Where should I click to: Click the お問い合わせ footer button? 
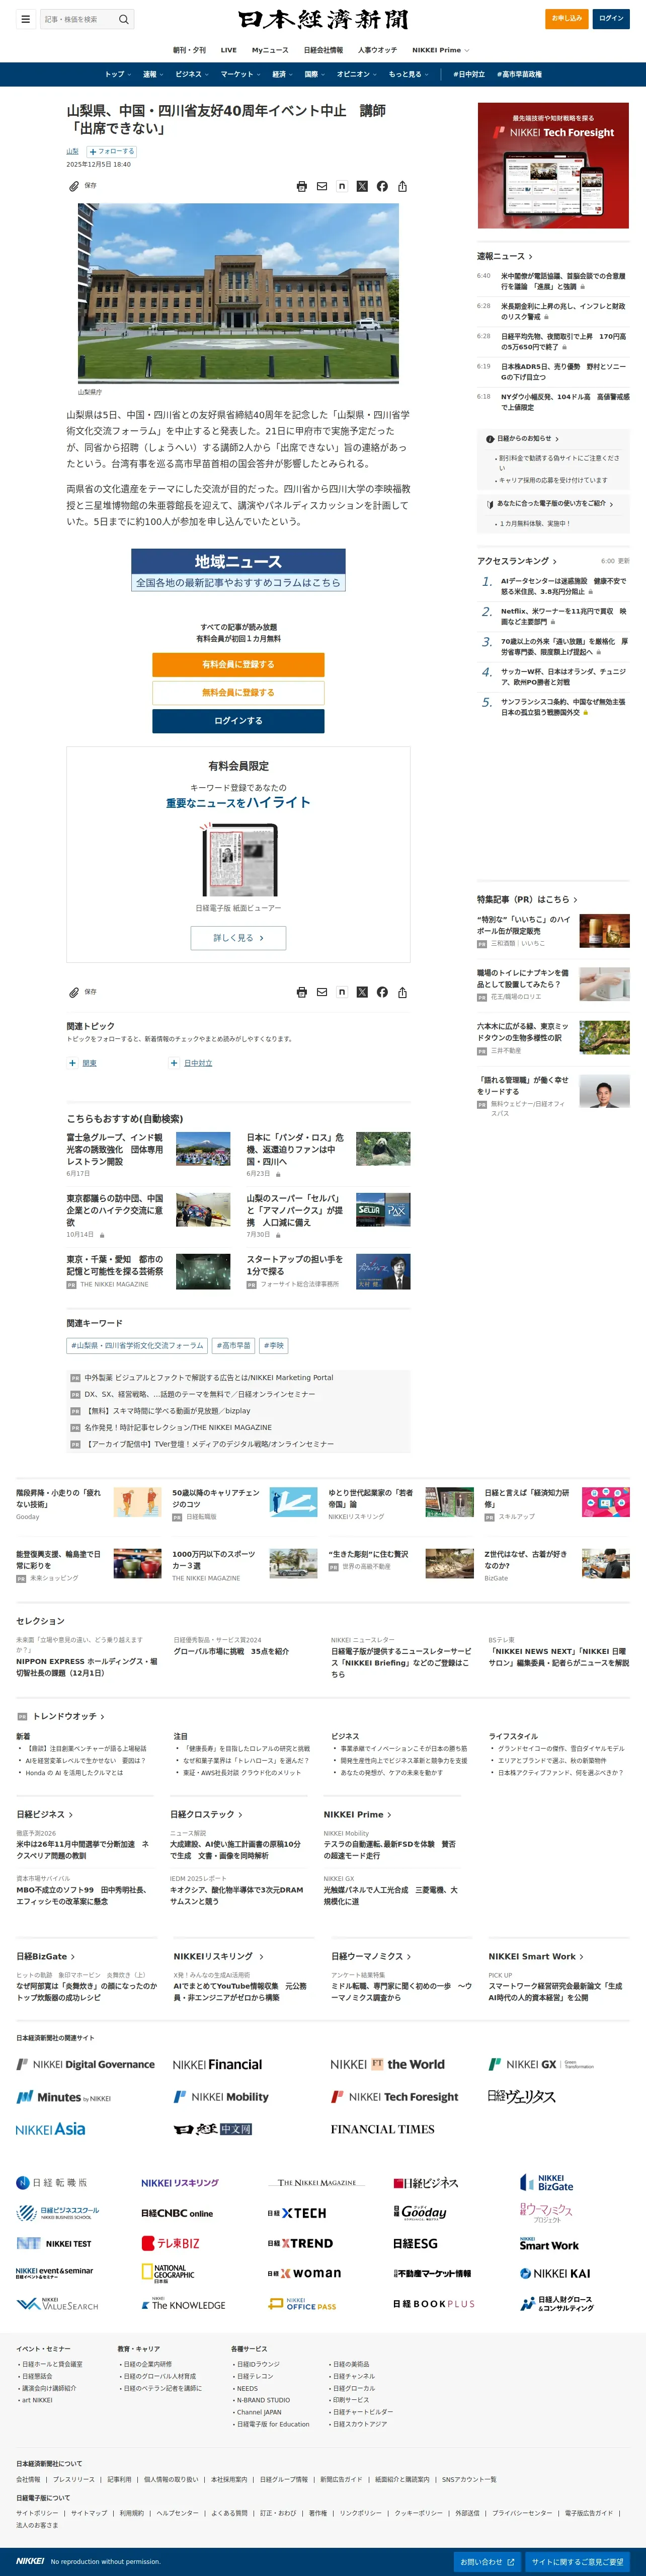click(487, 2562)
